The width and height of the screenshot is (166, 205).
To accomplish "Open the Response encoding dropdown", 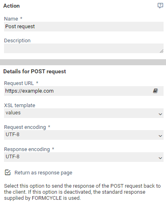I will click(x=84, y=157).
